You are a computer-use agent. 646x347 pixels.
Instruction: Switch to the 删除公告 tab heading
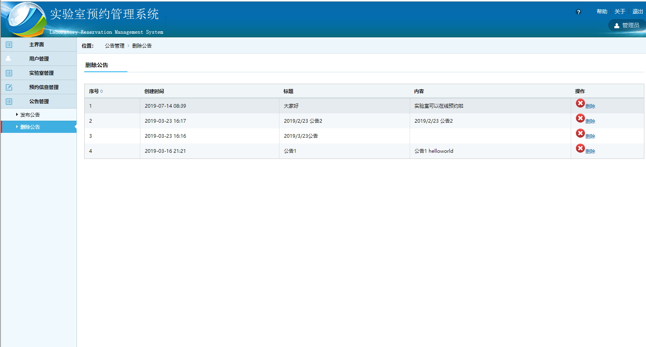(x=97, y=65)
